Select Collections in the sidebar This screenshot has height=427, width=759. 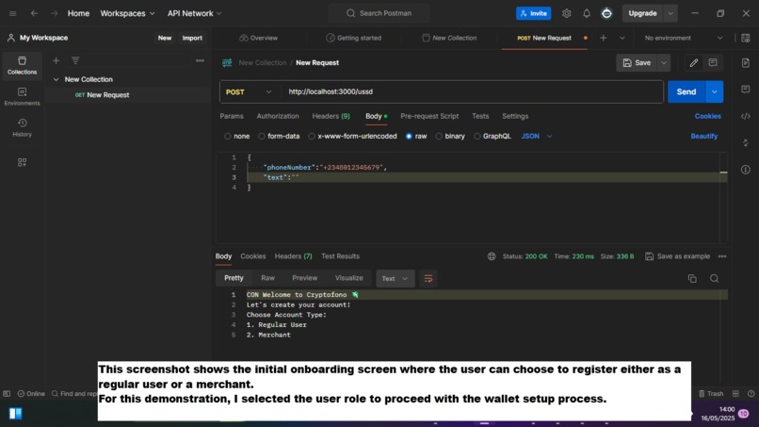pyautogui.click(x=22, y=65)
